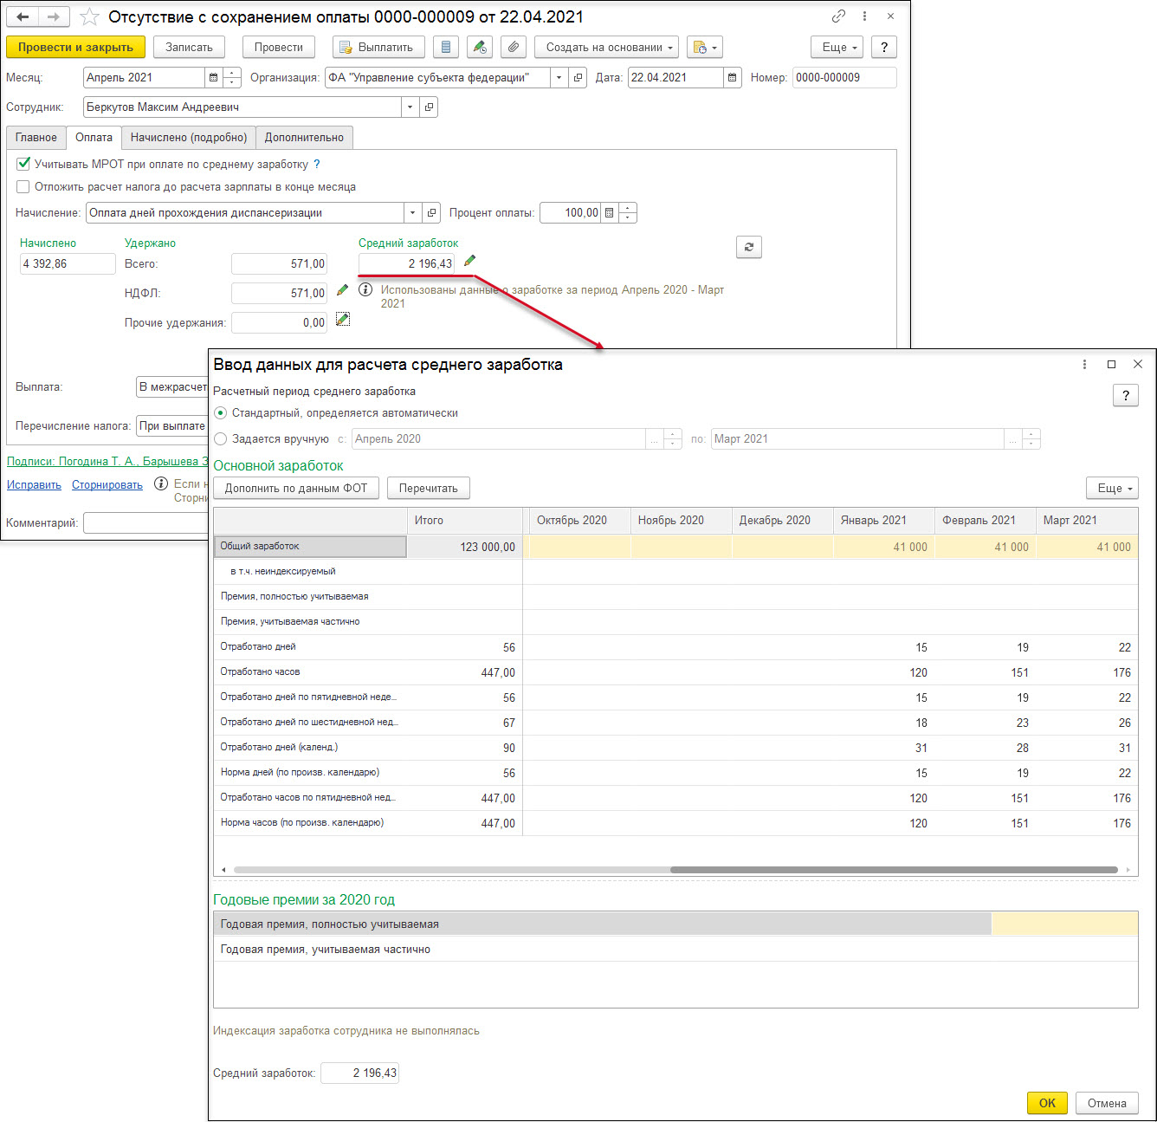This screenshot has height=1122, width=1157.
Task: Click the Номер input field
Action: click(x=844, y=77)
